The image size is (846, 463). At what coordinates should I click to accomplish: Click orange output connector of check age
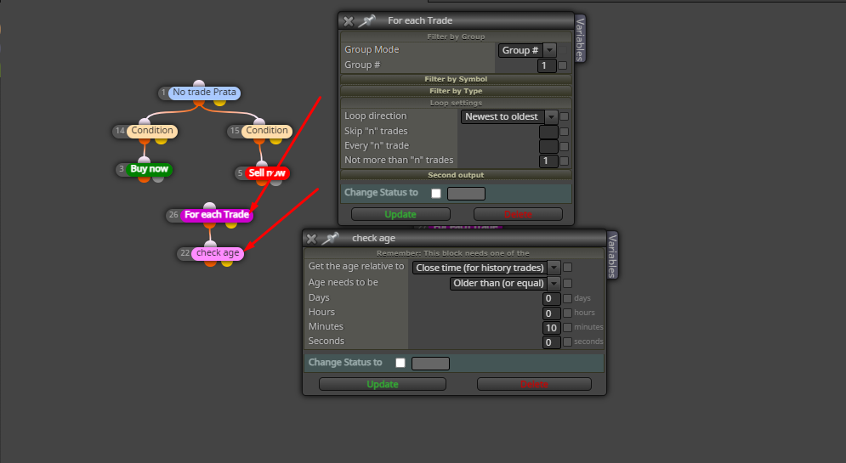(211, 263)
